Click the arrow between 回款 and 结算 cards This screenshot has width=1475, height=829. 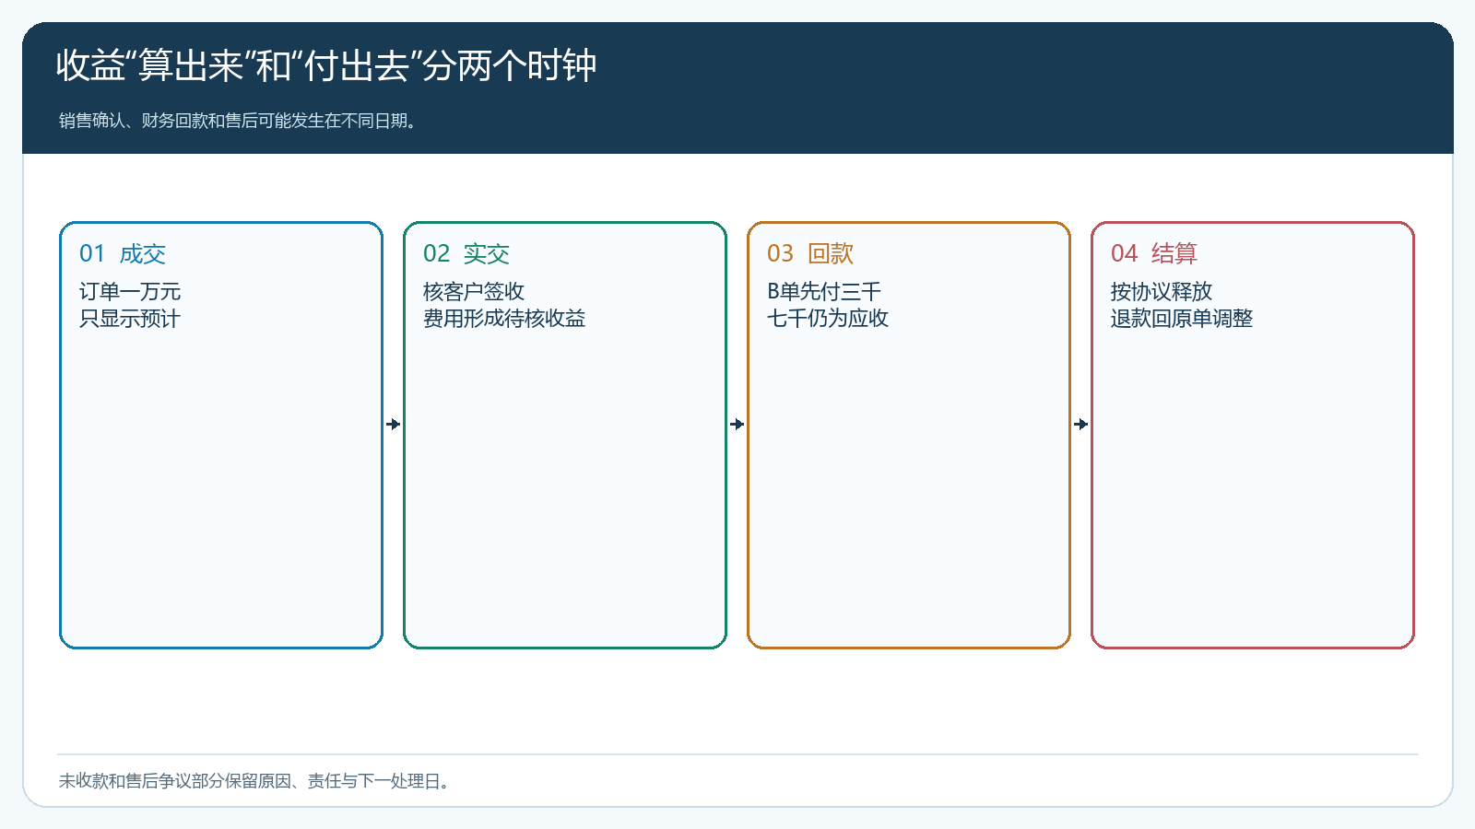click(1081, 425)
